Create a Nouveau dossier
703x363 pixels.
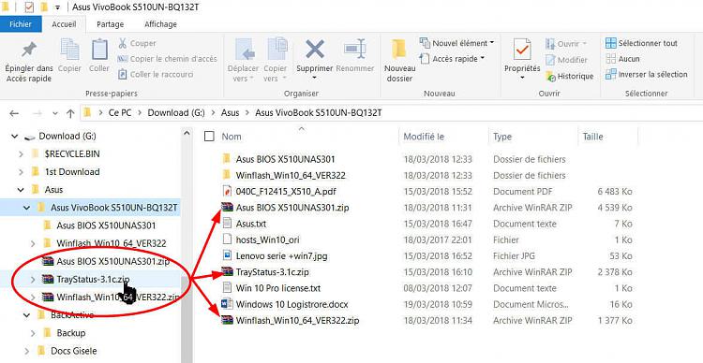click(399, 61)
